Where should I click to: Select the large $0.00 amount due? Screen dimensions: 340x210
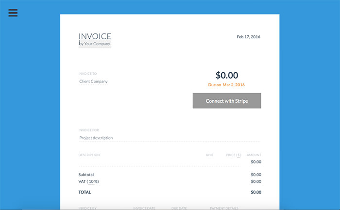tap(227, 75)
